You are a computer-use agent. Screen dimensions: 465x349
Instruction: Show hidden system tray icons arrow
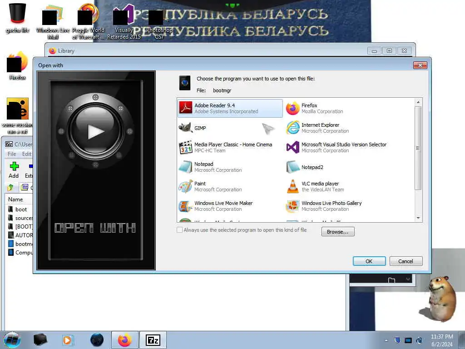386,340
